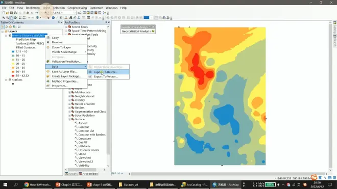This screenshot has height=189, width=337.
Task: Click the Find binoculars icon
Action: 70,18
